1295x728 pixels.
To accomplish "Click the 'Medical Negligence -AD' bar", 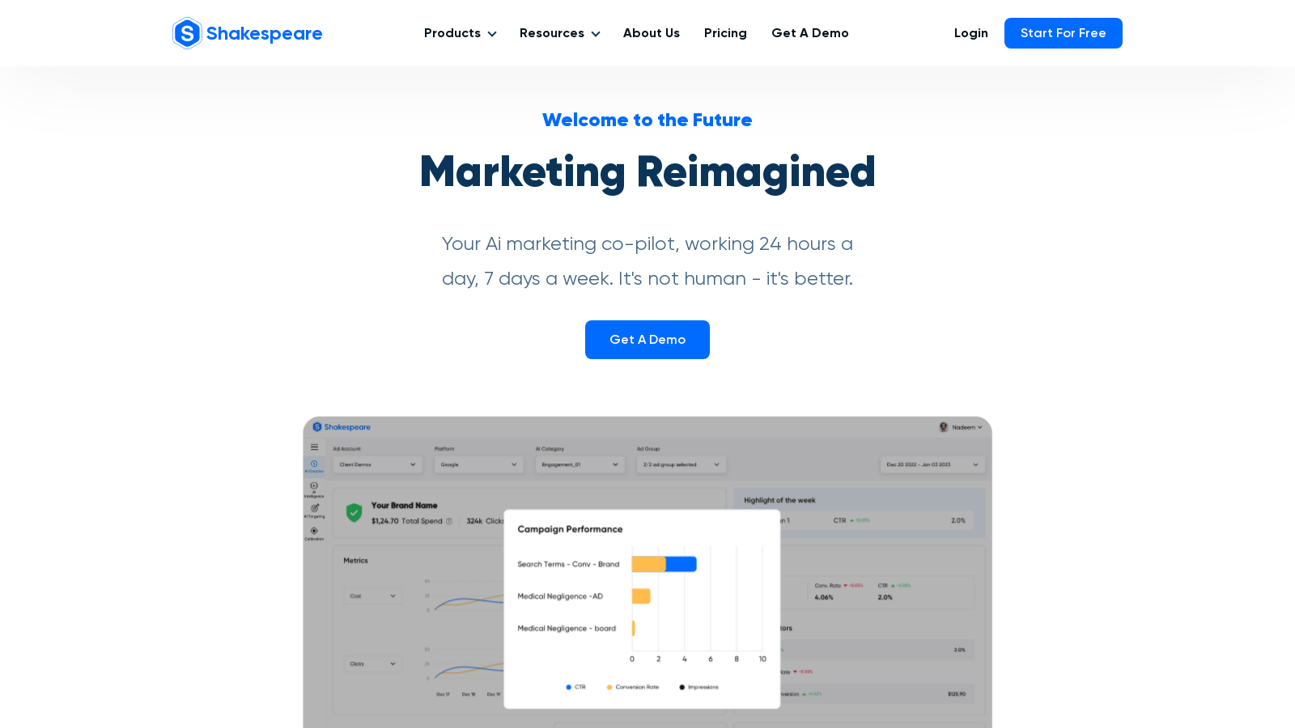I will pos(641,596).
